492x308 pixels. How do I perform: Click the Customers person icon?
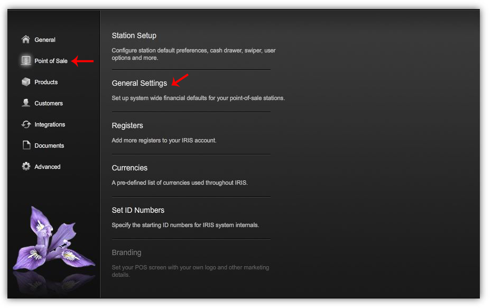25,103
